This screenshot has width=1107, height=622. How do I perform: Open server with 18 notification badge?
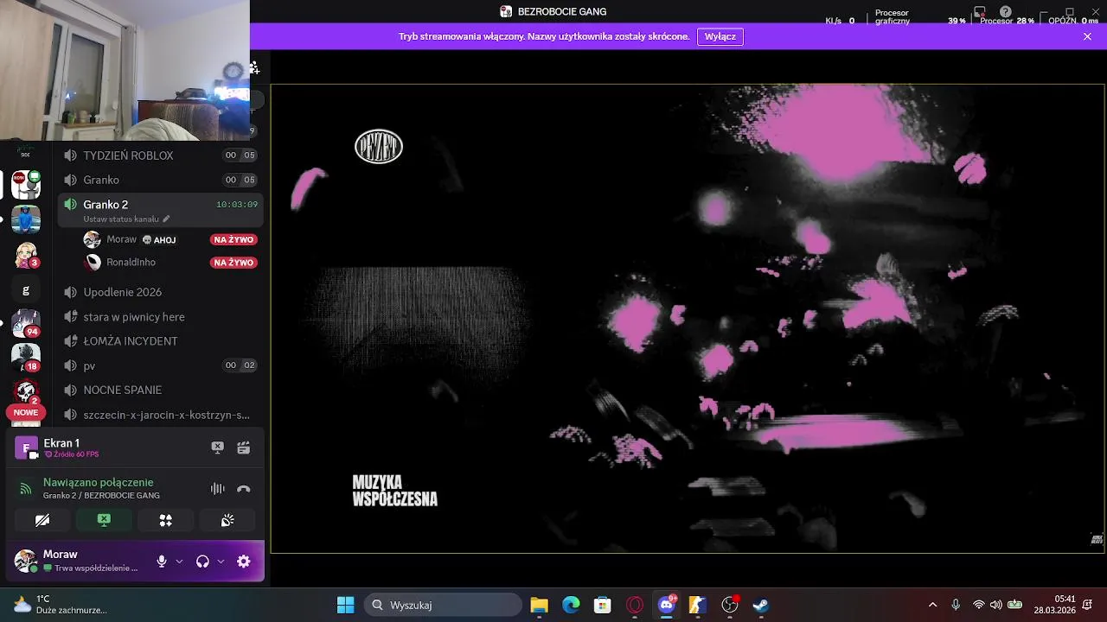point(26,356)
